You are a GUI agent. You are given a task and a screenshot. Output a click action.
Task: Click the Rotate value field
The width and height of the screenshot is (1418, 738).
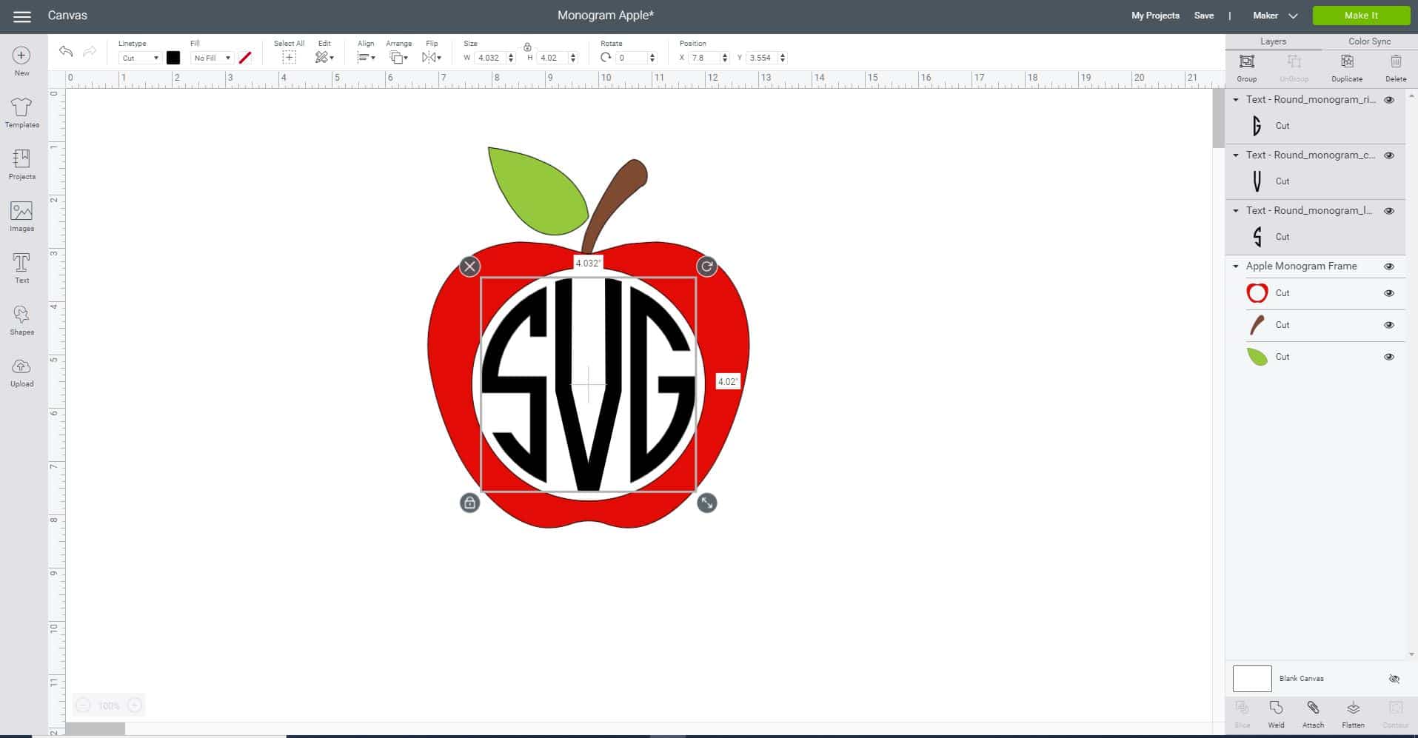(x=632, y=58)
